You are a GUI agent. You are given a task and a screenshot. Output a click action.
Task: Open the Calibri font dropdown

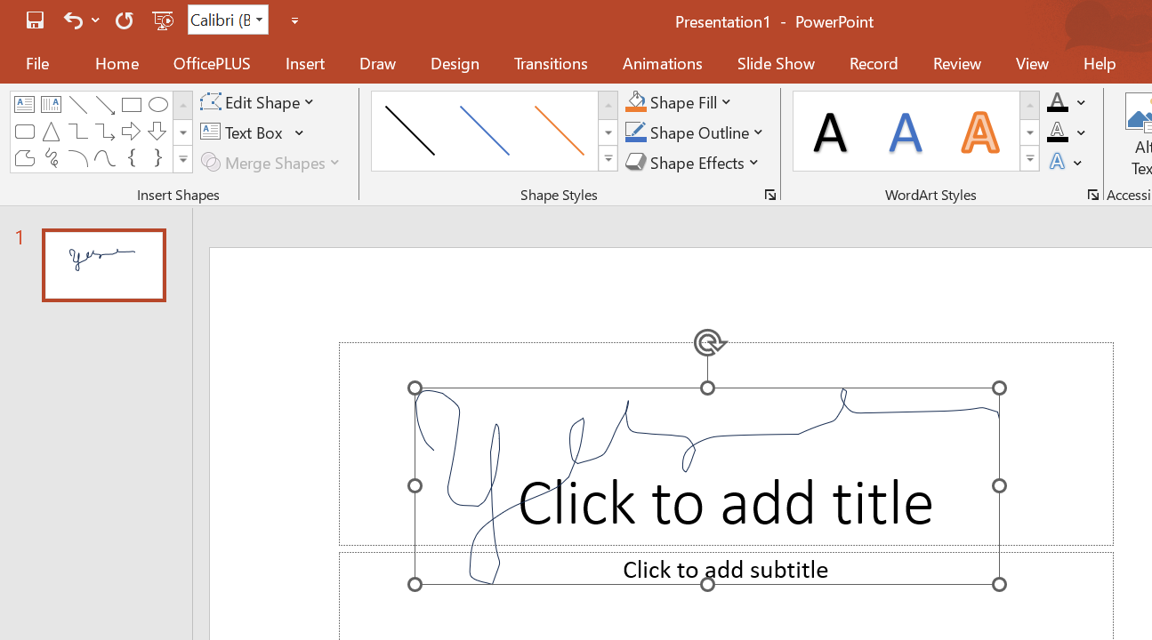[256, 20]
